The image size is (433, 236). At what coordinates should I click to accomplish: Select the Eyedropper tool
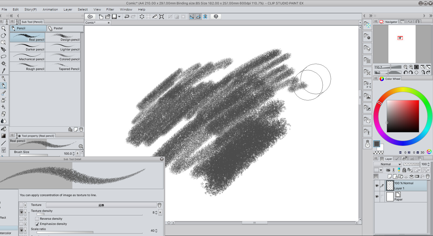(4, 71)
